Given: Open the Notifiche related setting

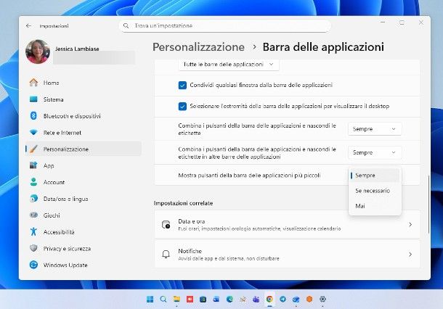Looking at the screenshot, I should [x=287, y=255].
